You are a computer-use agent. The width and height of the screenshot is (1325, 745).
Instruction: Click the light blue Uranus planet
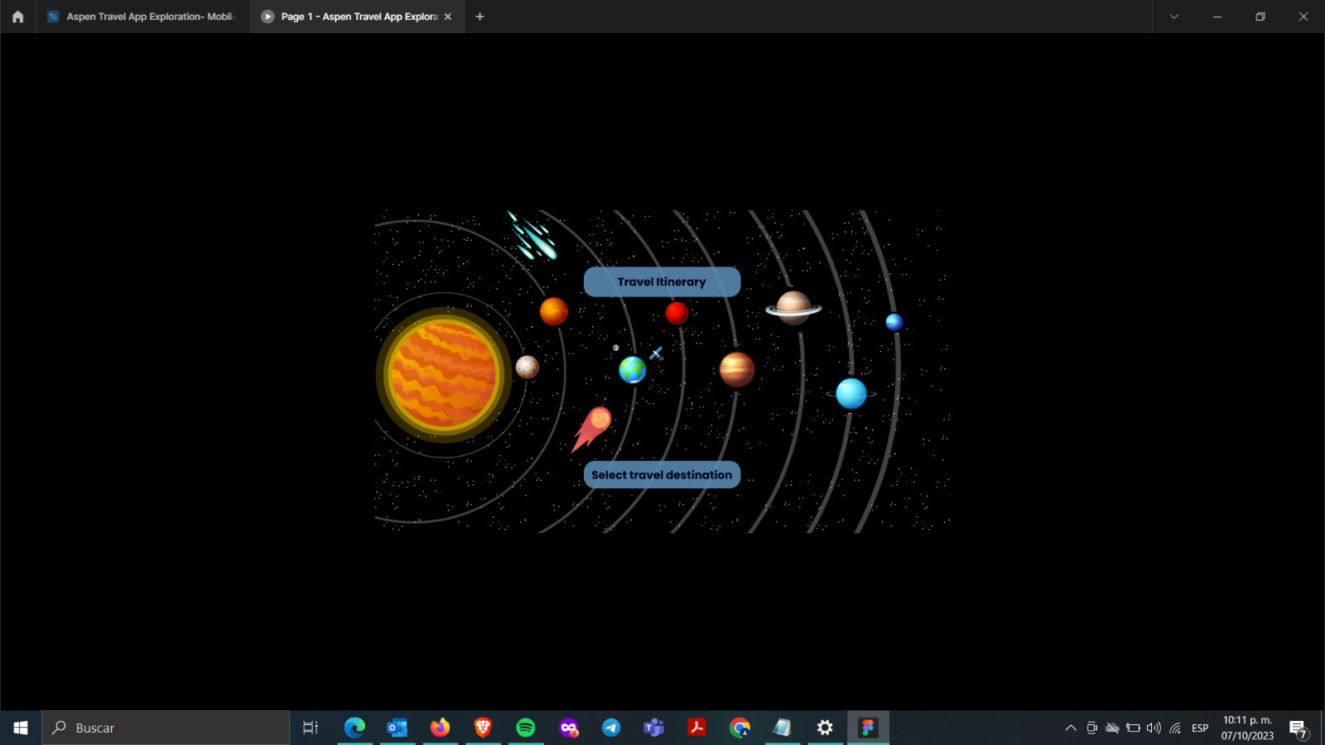[850, 394]
